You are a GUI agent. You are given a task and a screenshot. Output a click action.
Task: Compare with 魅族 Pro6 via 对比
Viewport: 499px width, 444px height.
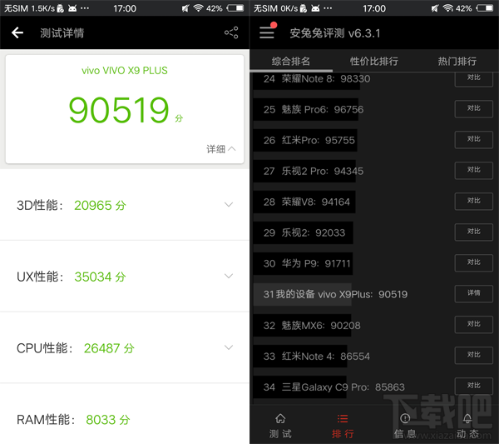tap(473, 108)
